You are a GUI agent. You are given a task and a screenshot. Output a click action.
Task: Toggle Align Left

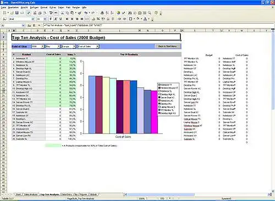coord(67,19)
